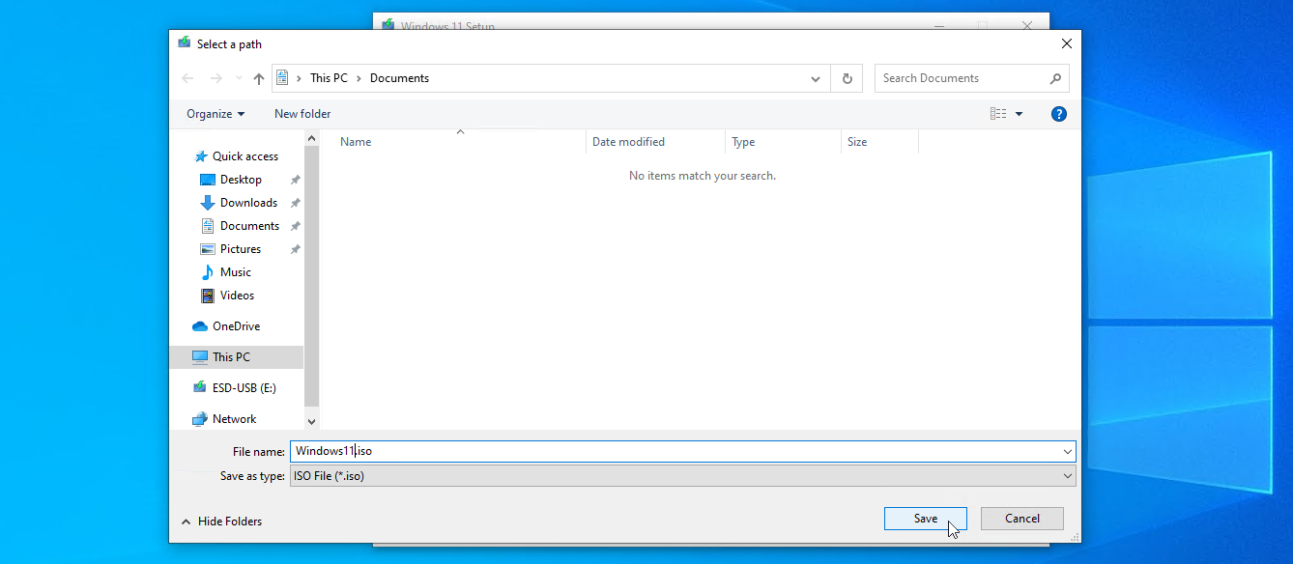
Task: Click the Back navigation arrow
Action: pyautogui.click(x=187, y=78)
